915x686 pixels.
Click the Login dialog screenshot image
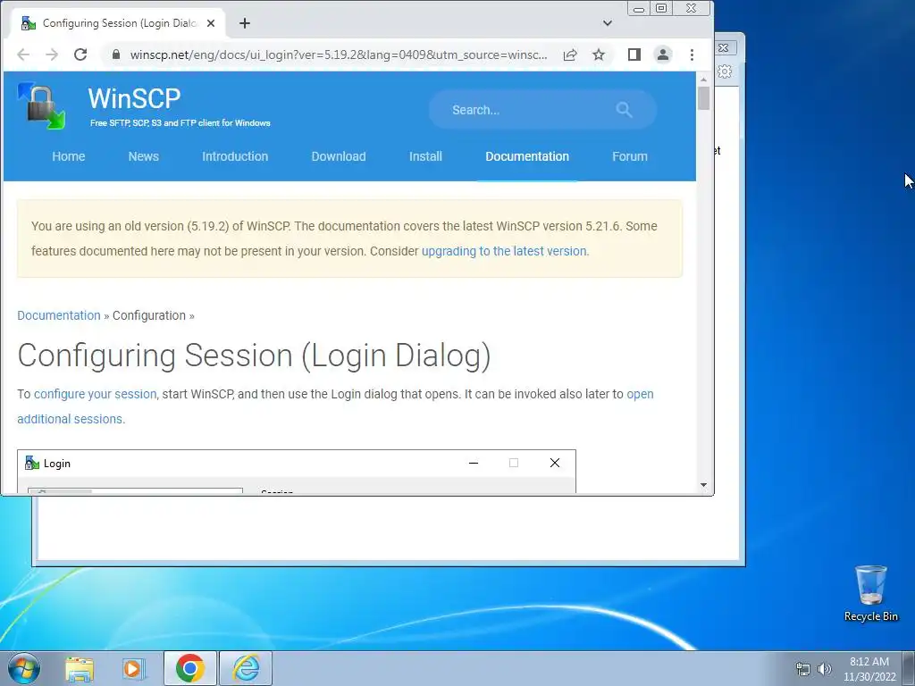(x=297, y=472)
